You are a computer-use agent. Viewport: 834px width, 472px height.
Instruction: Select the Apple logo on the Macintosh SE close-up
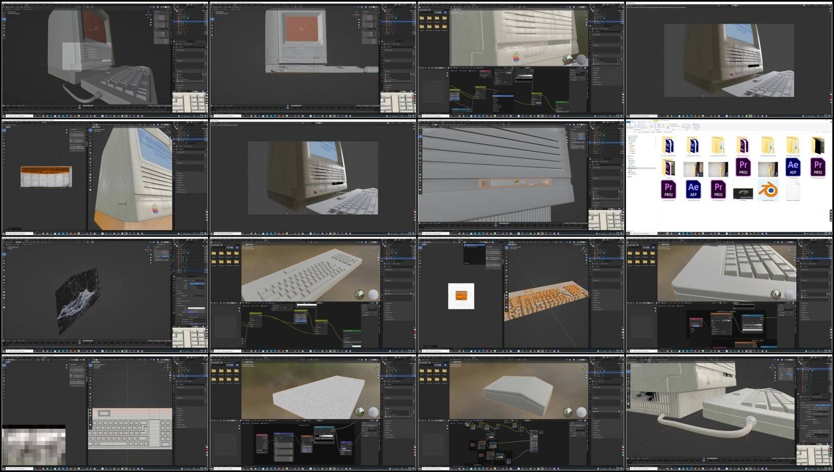tap(516, 56)
